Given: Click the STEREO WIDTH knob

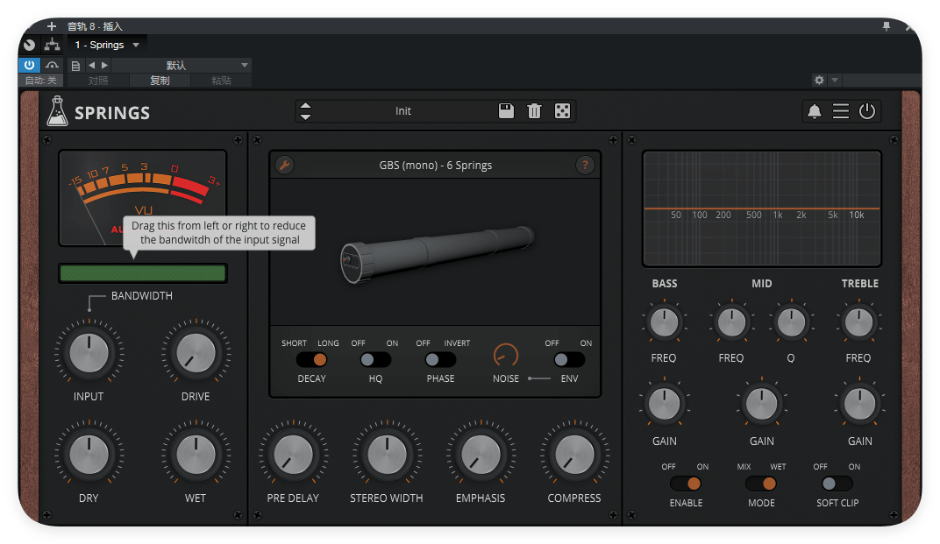Looking at the screenshot, I should click(387, 454).
